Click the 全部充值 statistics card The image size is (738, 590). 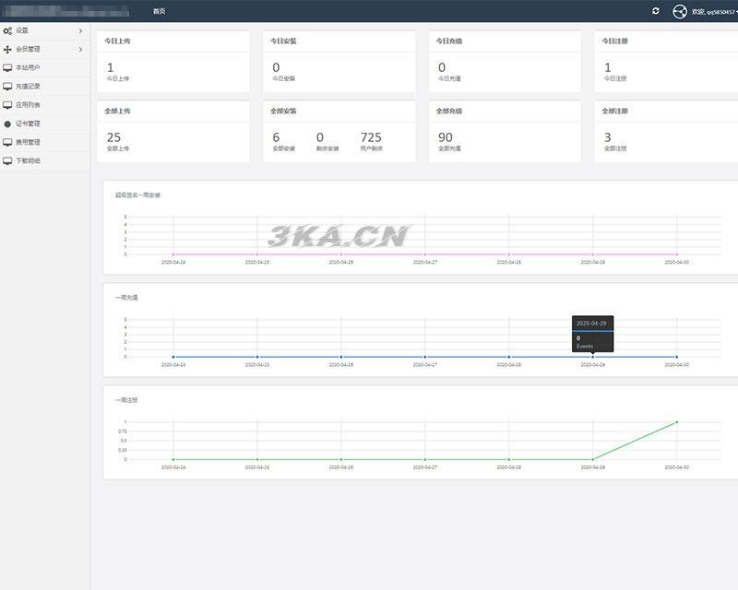[x=505, y=132]
